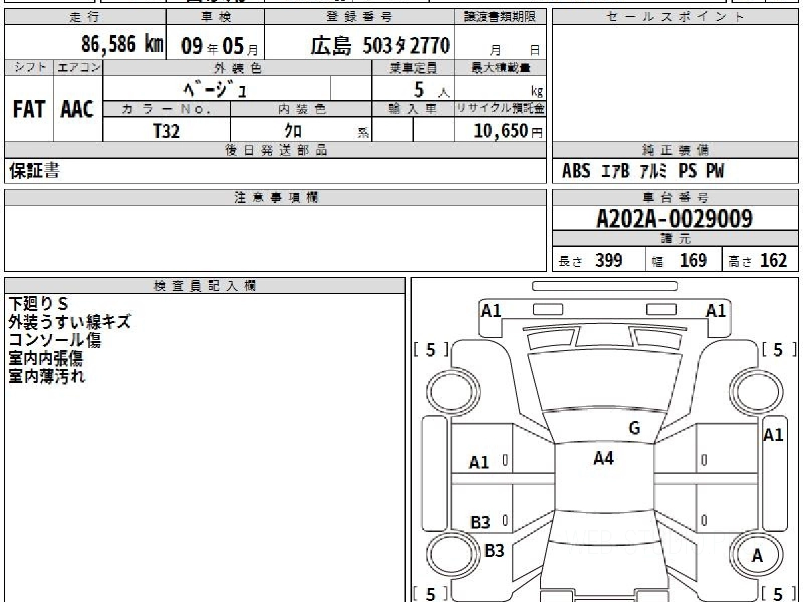The height and width of the screenshot is (602, 803).
Task: Click the B3 mark beside the rear-left wheel
Action: coord(494,550)
